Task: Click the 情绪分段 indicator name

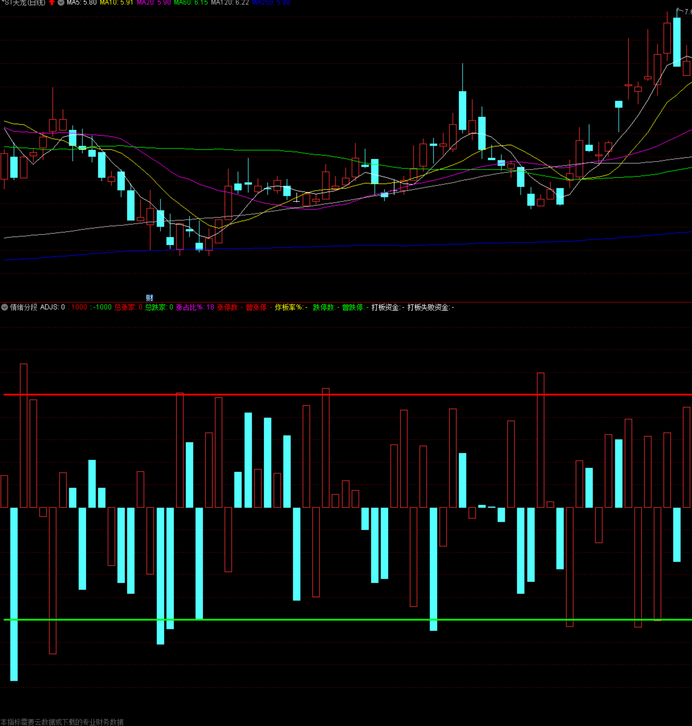Action: (24, 307)
